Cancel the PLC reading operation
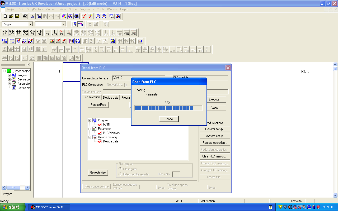The height and width of the screenshot is (211, 338). [169, 119]
